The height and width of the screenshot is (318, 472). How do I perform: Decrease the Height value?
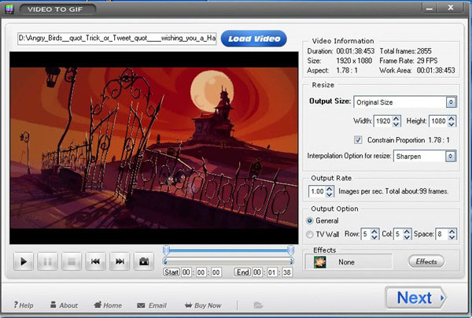(452, 124)
